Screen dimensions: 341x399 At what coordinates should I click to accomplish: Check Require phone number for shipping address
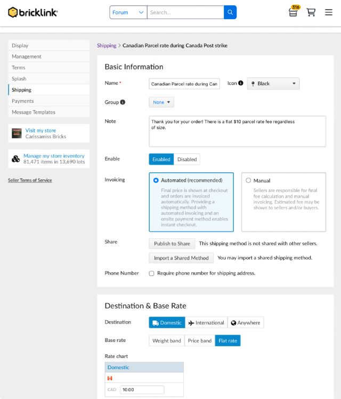pyautogui.click(x=152, y=273)
